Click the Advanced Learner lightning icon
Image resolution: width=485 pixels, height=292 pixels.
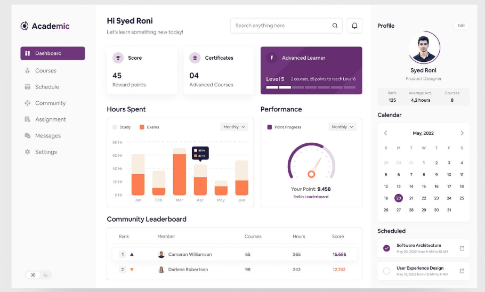(272, 58)
